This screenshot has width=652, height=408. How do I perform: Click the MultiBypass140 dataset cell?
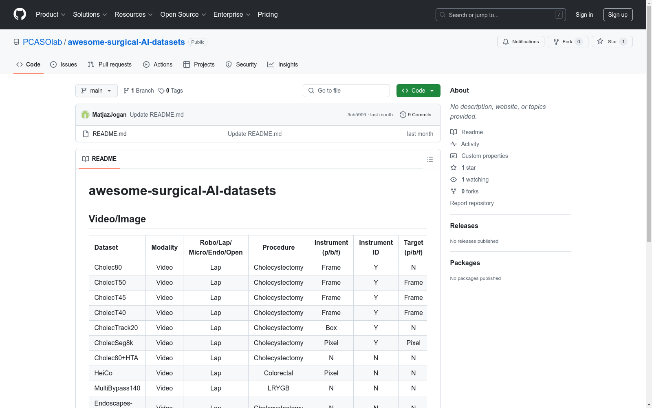click(117, 388)
